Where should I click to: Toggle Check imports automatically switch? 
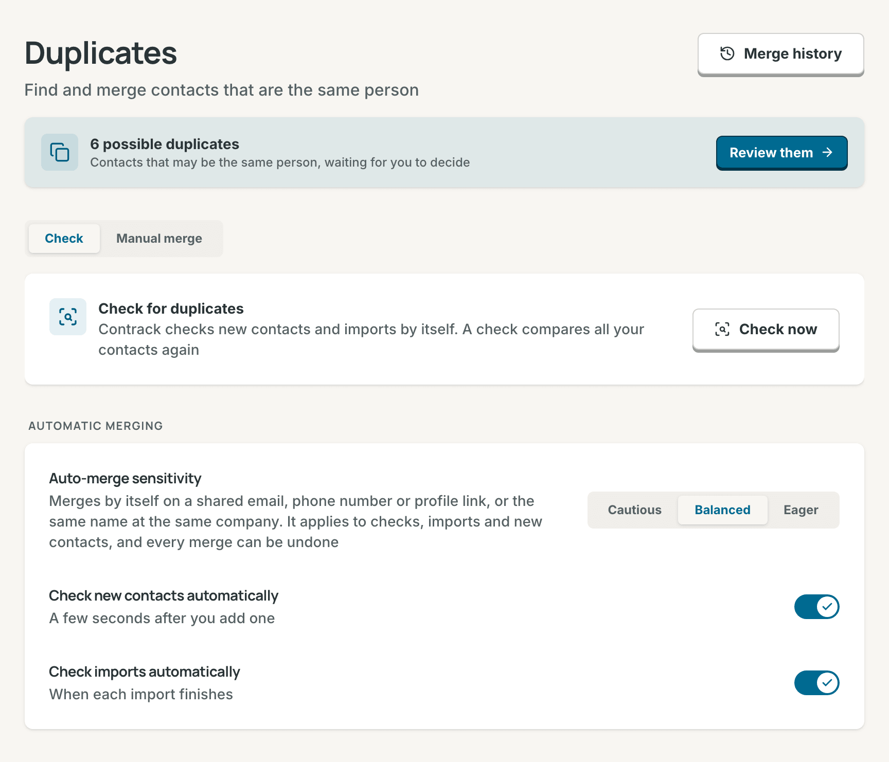[817, 683]
